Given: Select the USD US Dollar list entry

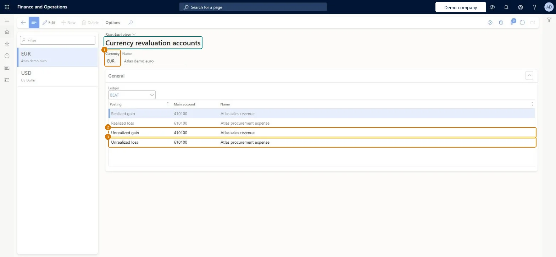Looking at the screenshot, I should 57,76.
